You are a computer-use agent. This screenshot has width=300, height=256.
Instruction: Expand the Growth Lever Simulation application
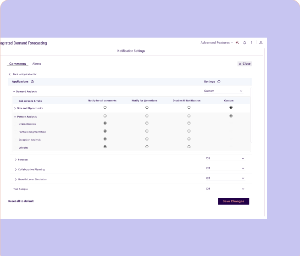pyautogui.click(x=16, y=179)
